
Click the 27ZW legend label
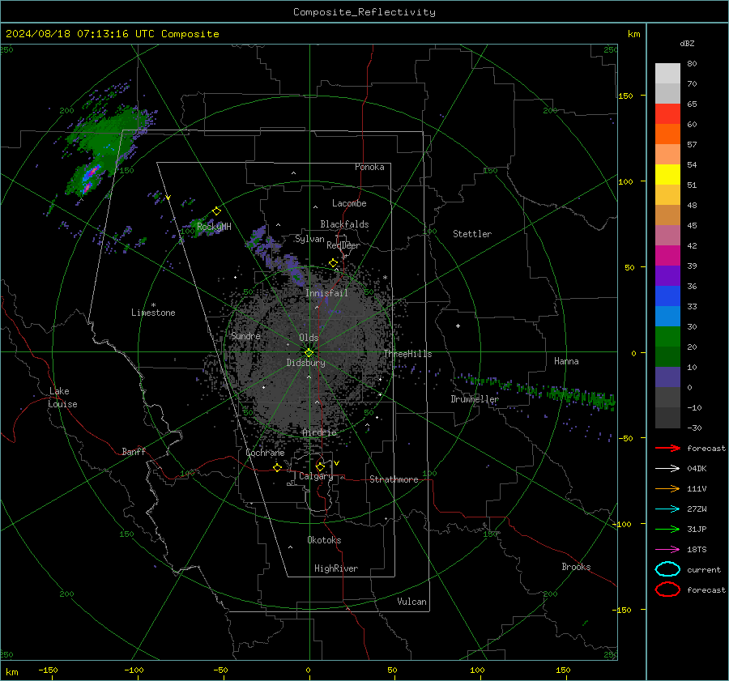[x=697, y=509]
